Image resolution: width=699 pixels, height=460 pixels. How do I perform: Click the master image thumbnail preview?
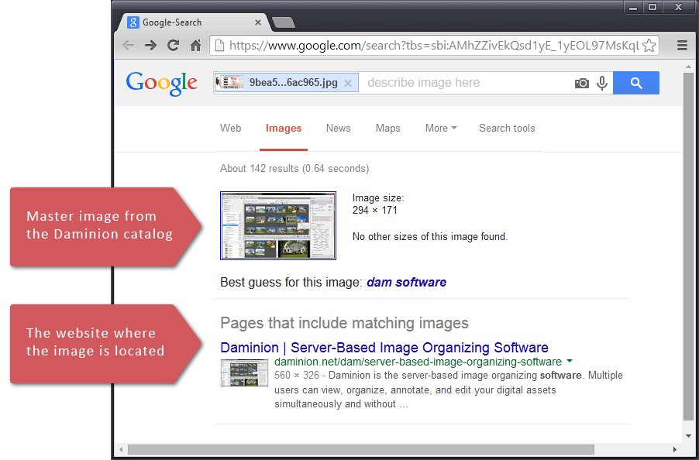(278, 226)
